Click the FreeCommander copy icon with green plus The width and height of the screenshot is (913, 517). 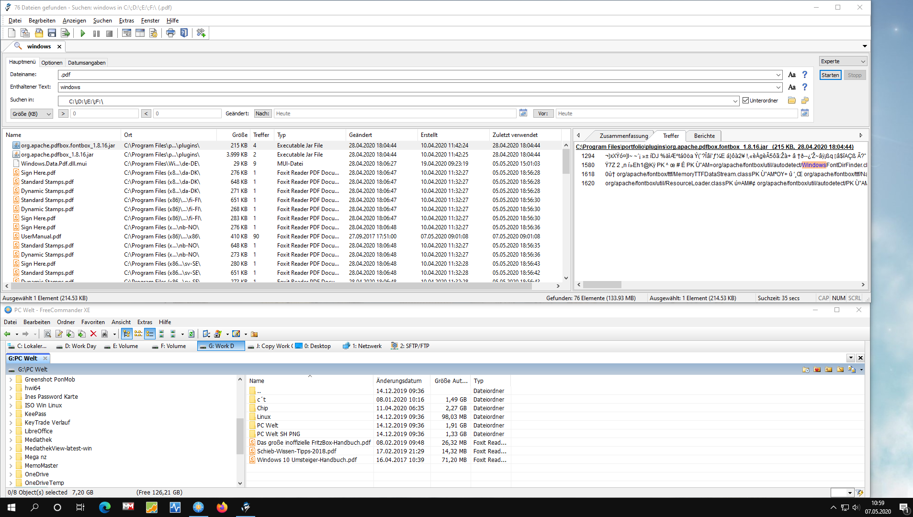pos(70,334)
